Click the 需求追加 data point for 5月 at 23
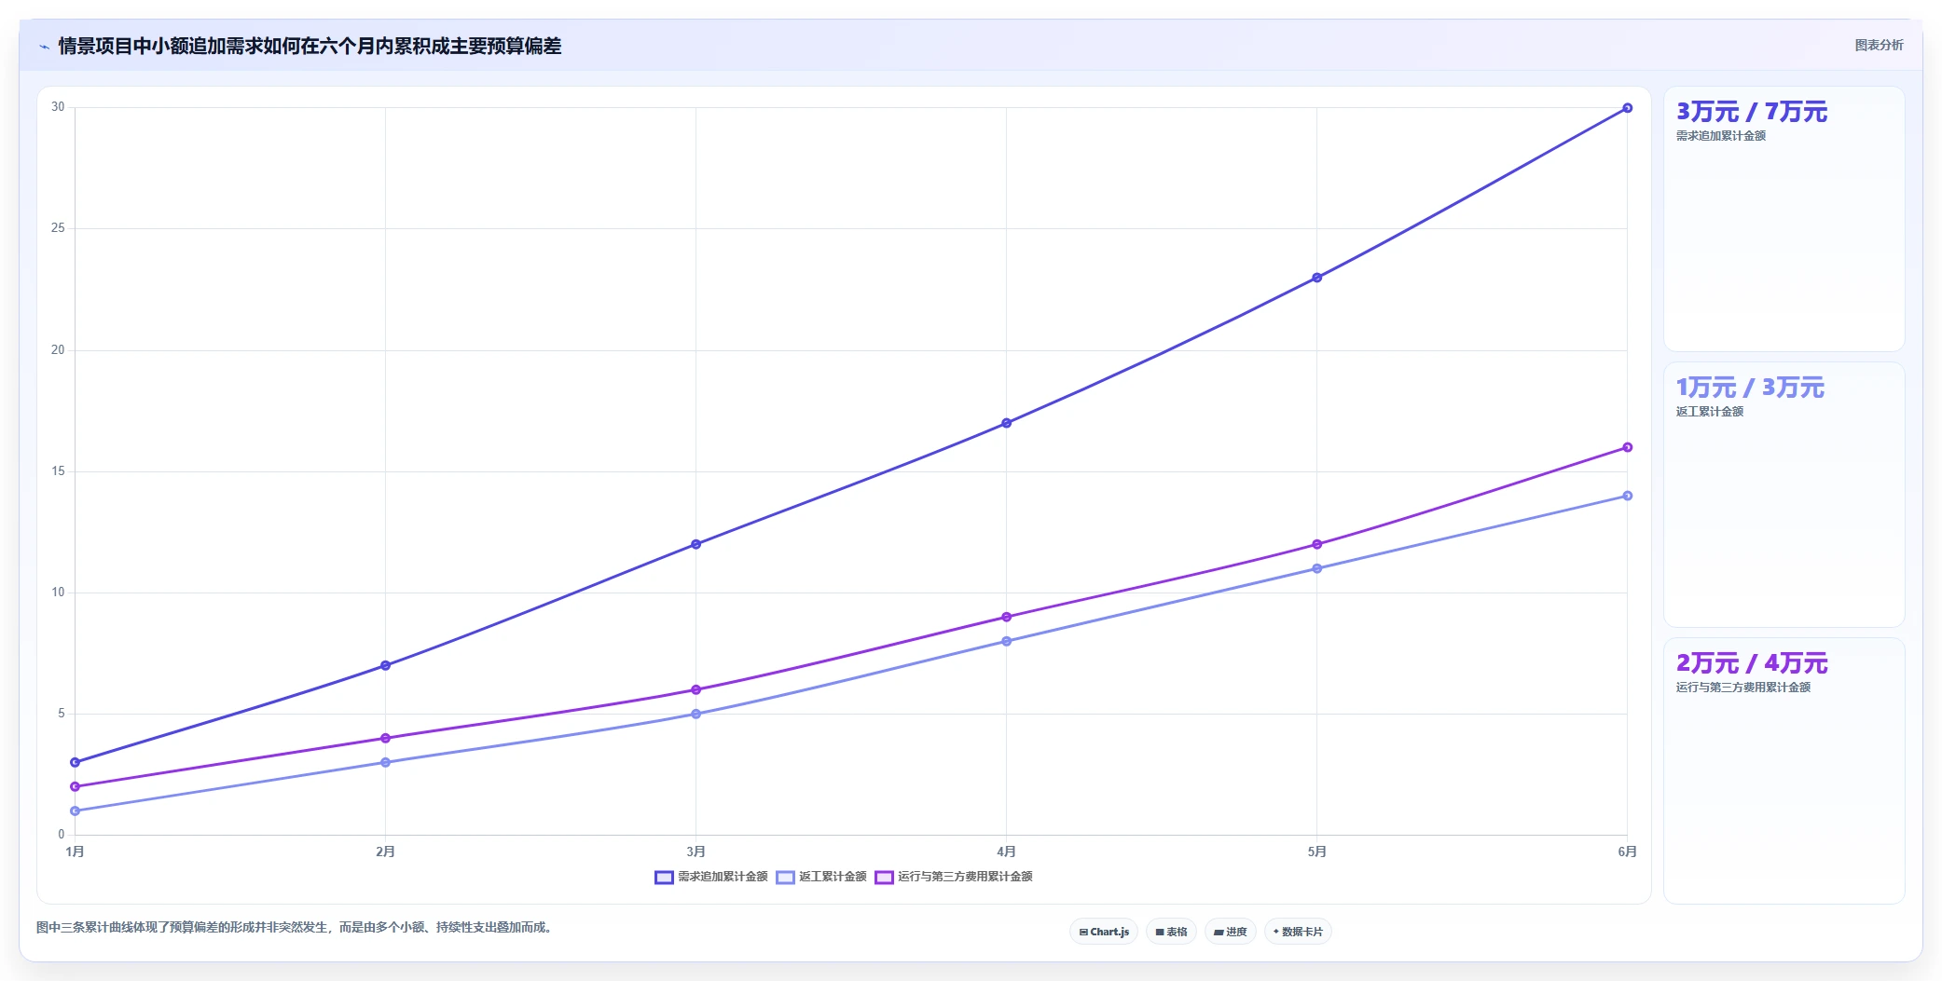This screenshot has height=981, width=1942. pyautogui.click(x=1316, y=278)
